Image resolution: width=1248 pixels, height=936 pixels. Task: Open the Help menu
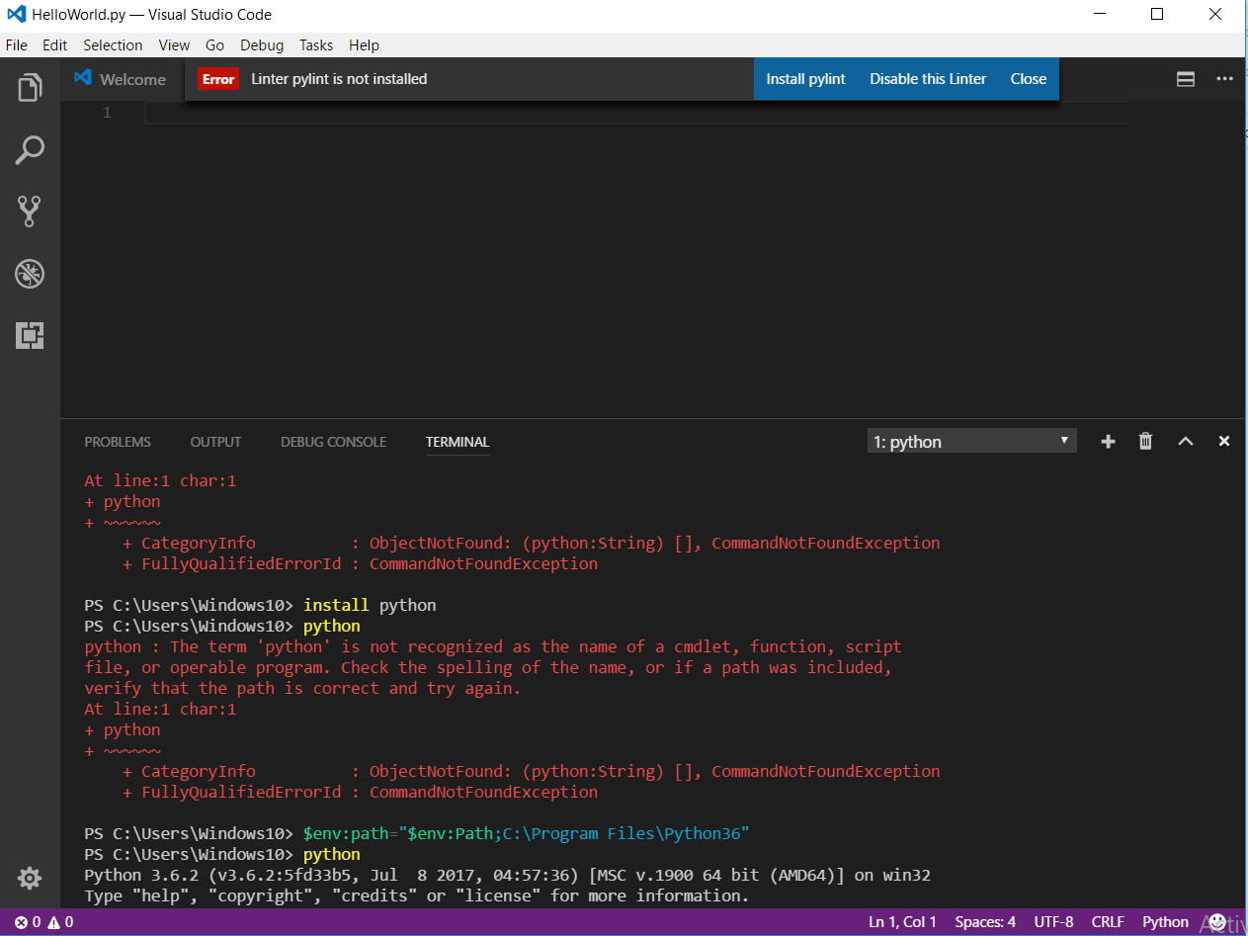364,45
